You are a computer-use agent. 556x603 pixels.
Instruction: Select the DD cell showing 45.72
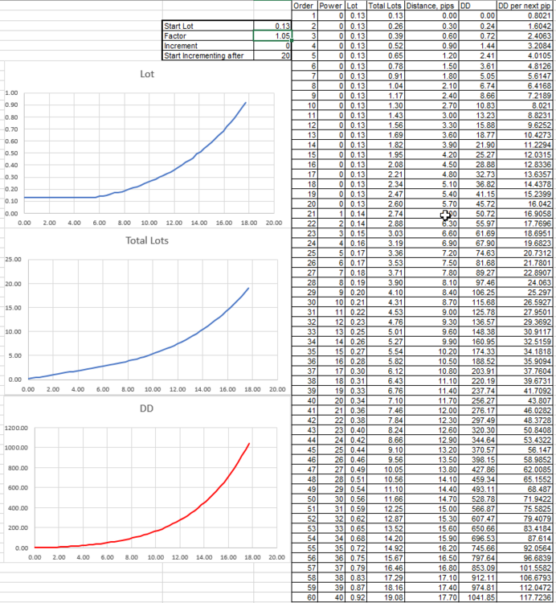click(x=477, y=203)
